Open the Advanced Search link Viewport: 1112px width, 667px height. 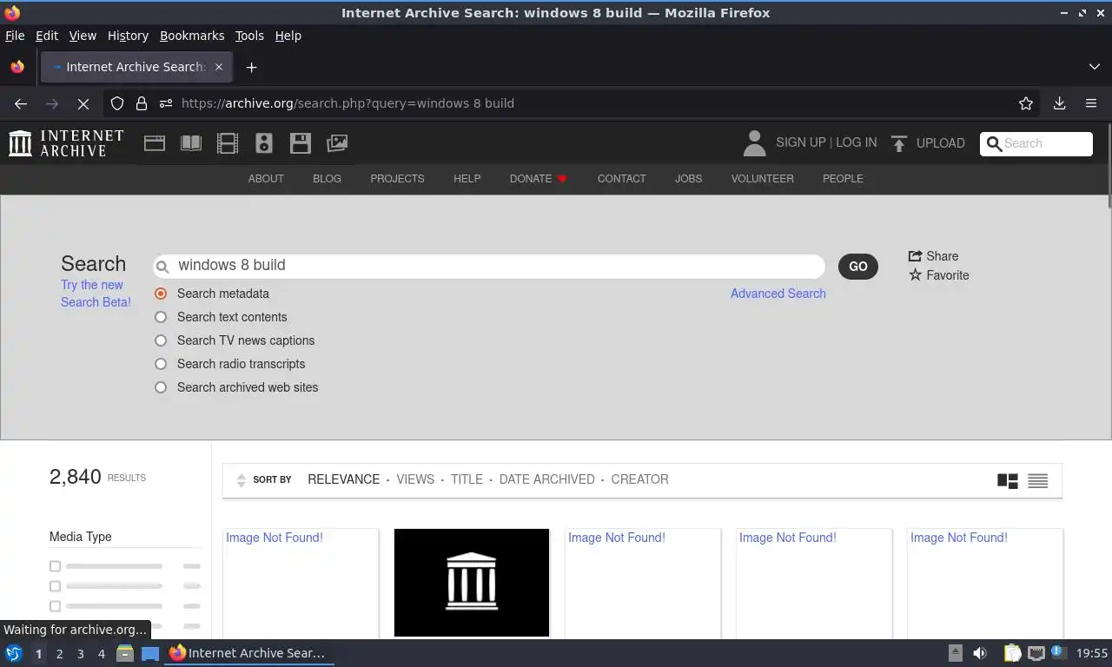778,294
